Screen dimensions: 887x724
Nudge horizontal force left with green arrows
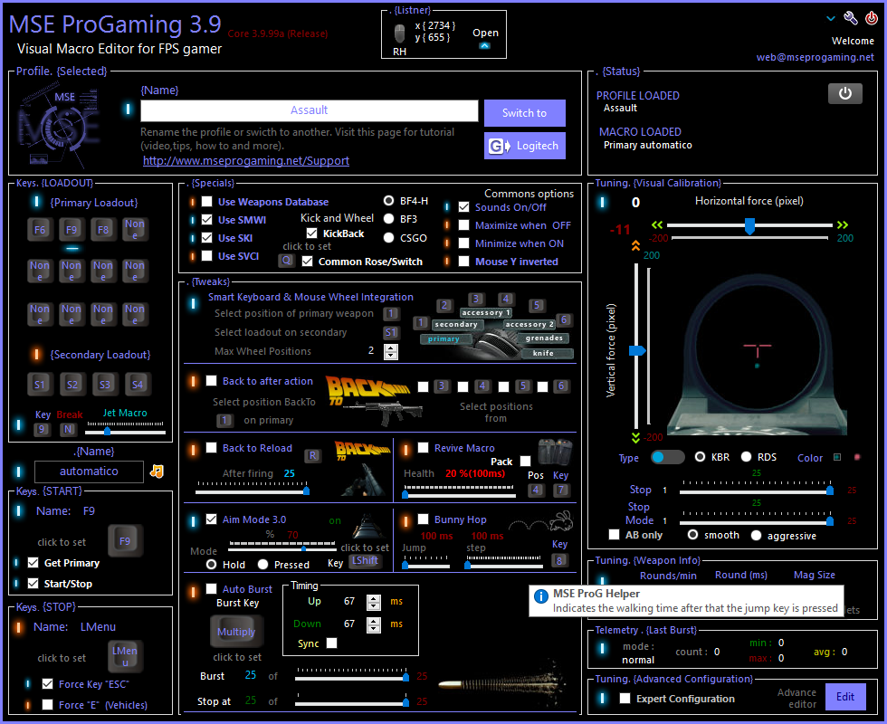pos(657,224)
